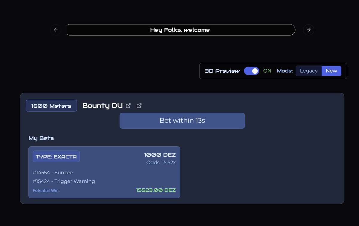Open second external link icon beside Bounty DU
The image size is (359, 226).
tap(139, 106)
